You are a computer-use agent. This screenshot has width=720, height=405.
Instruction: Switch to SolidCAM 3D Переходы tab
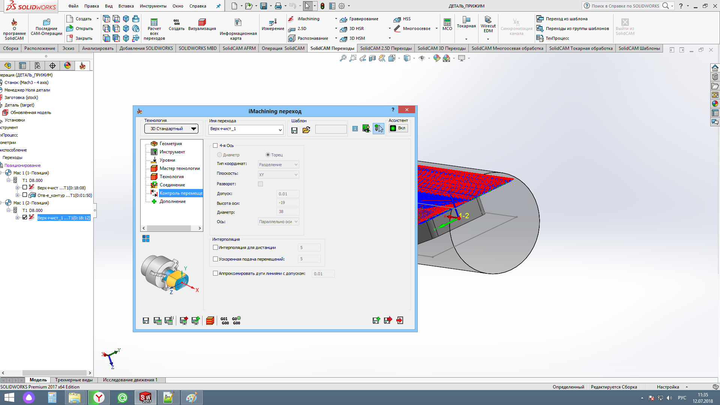(x=441, y=48)
